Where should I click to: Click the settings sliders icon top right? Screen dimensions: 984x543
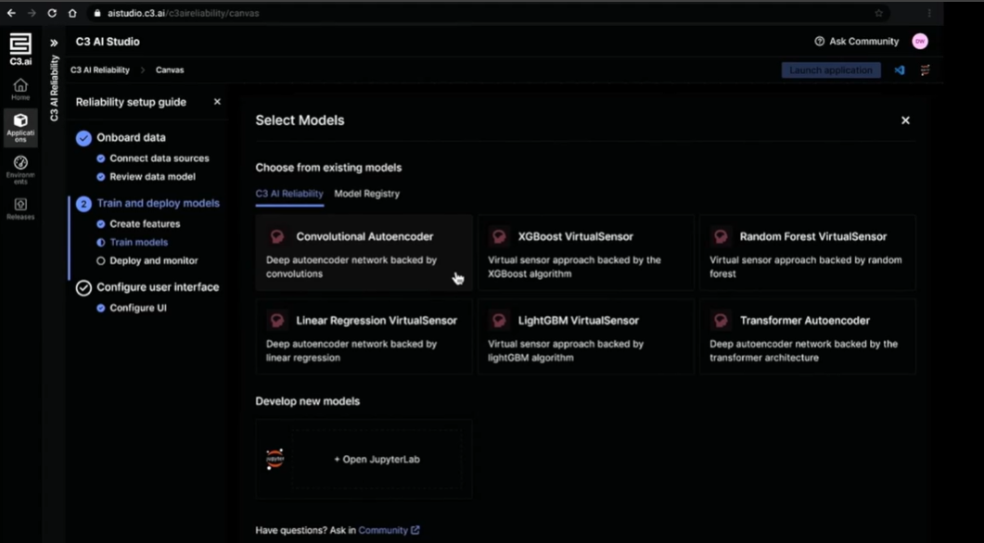(925, 70)
